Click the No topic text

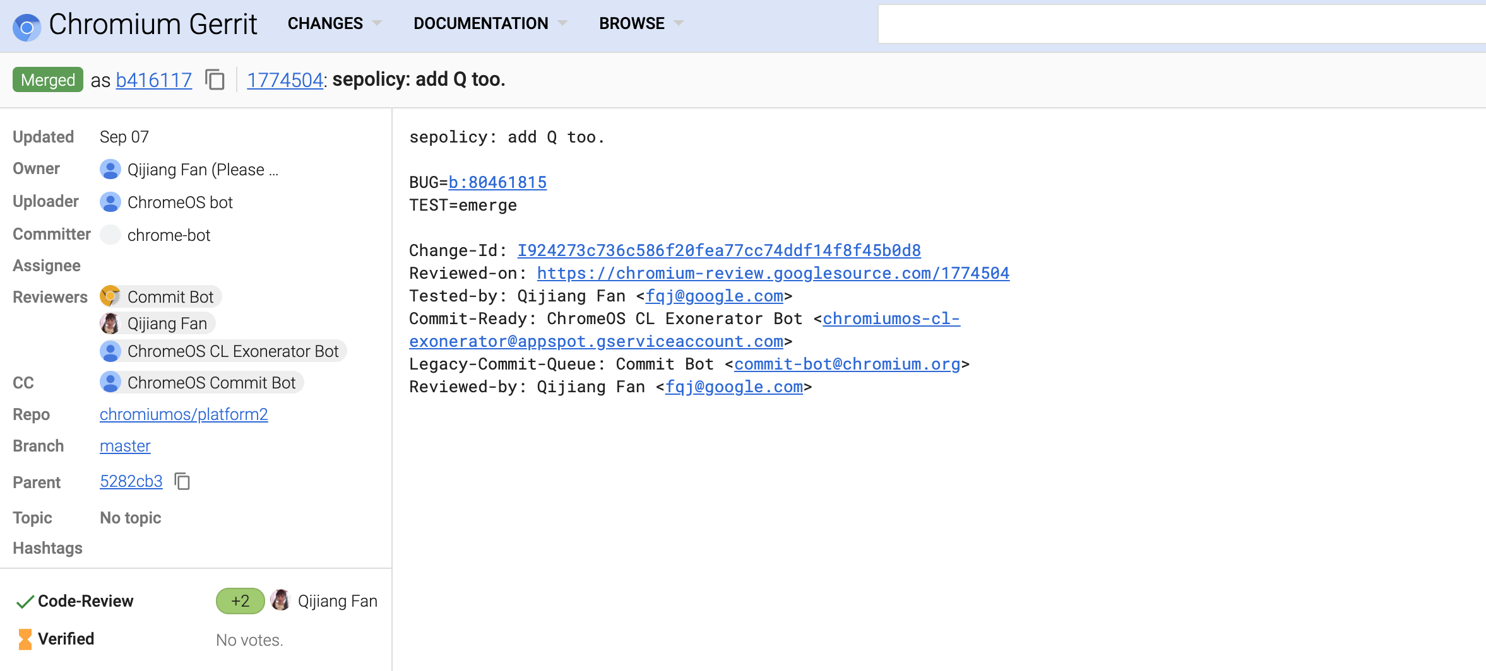pyautogui.click(x=131, y=518)
